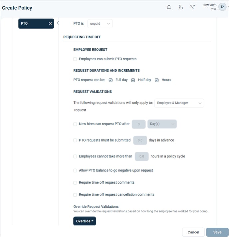The image size is (229, 237).
Task: Remove the PTO tab with X
Action: point(50,24)
